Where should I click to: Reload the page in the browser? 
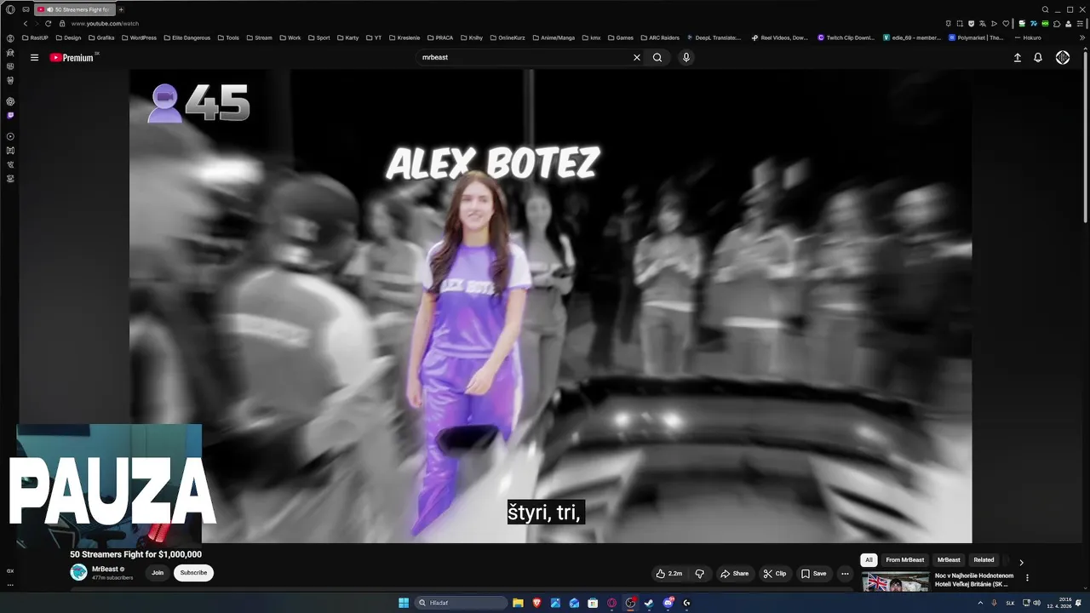click(49, 24)
